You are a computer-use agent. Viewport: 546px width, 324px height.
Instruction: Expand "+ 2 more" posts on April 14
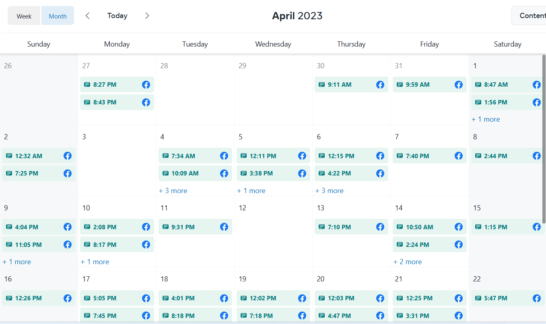coord(408,262)
